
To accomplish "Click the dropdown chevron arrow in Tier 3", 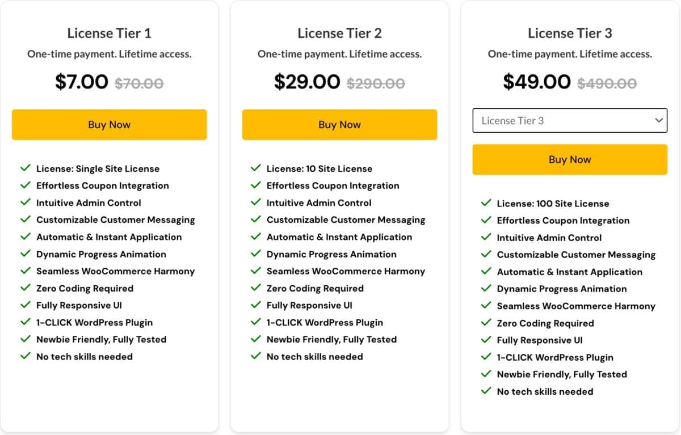I will pyautogui.click(x=658, y=120).
